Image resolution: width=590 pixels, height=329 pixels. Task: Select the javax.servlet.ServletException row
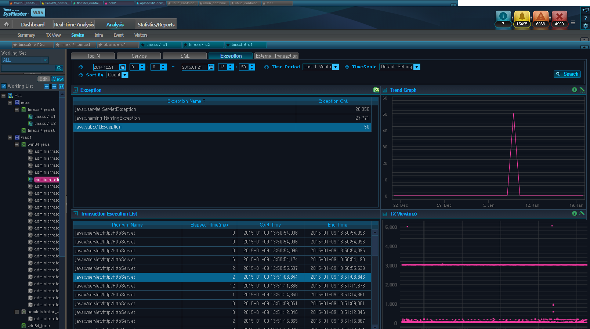tap(222, 109)
